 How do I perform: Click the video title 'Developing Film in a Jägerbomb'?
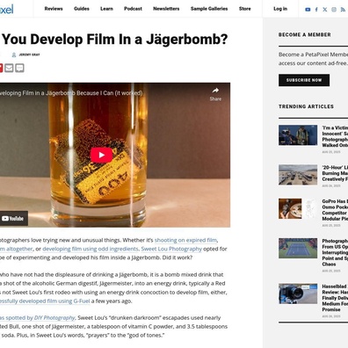coord(71,93)
